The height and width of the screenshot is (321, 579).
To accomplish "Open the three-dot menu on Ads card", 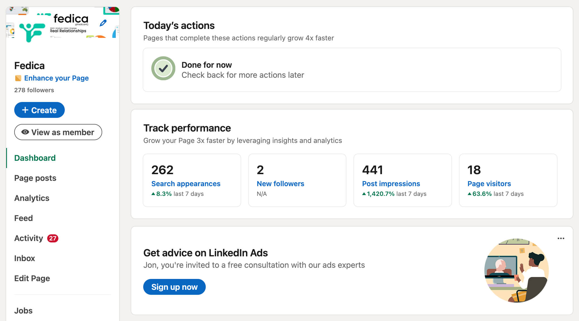I will pos(561,238).
